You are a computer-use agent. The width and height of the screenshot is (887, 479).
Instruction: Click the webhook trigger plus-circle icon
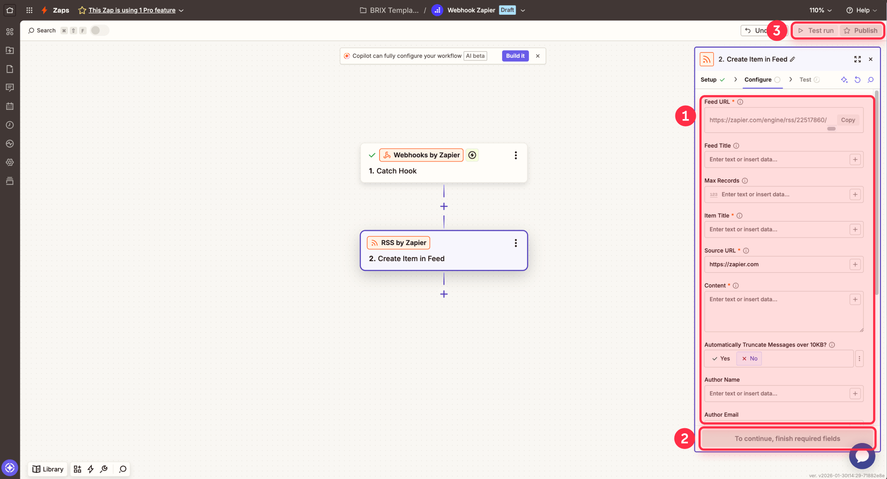tap(472, 155)
